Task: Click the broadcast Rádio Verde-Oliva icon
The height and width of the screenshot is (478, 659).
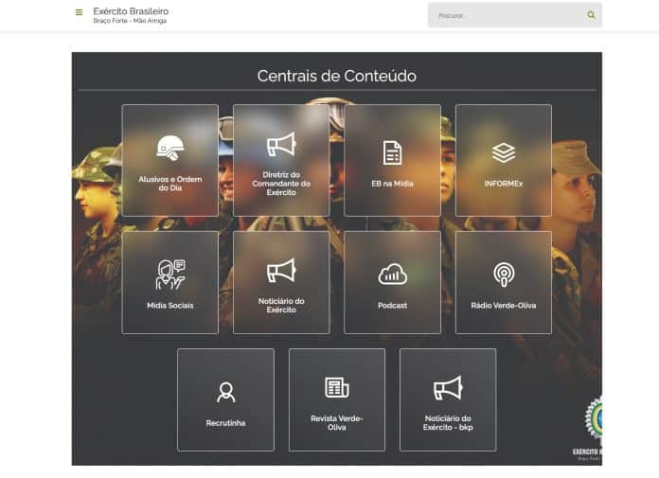Action: click(504, 274)
